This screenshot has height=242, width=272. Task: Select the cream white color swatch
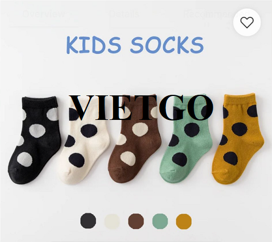(112, 221)
